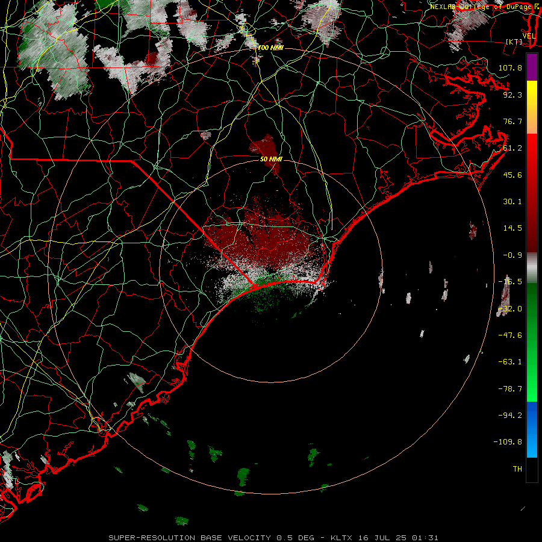
Task: Click the 61.2 scale value
Action: coord(512,148)
